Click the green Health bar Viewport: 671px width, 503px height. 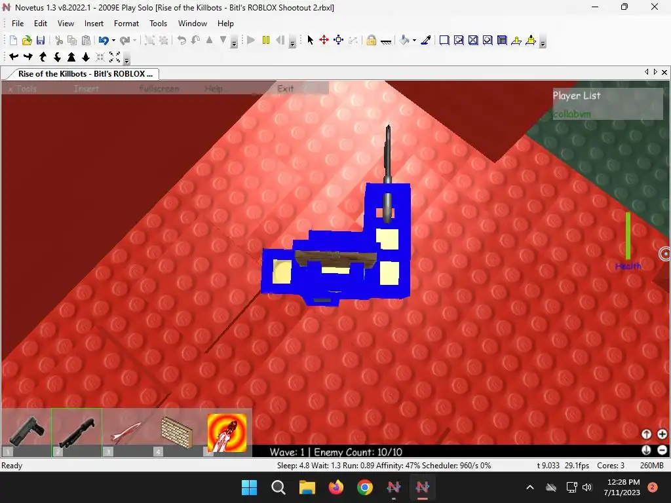(628, 236)
